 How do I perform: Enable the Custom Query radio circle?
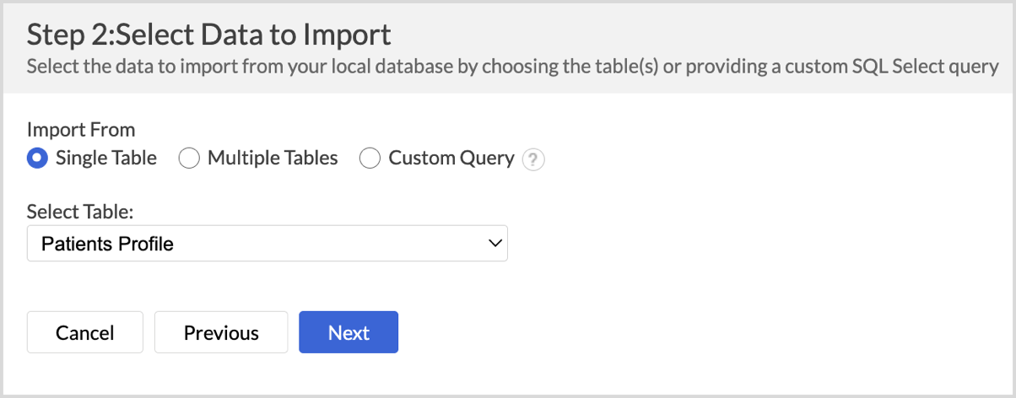point(370,159)
